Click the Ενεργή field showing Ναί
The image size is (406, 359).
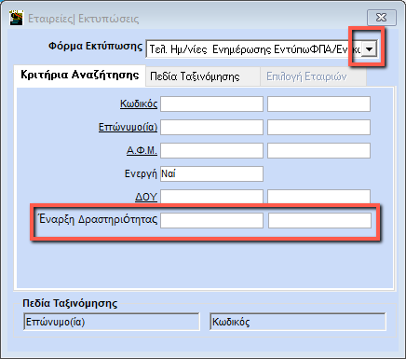tap(211, 173)
